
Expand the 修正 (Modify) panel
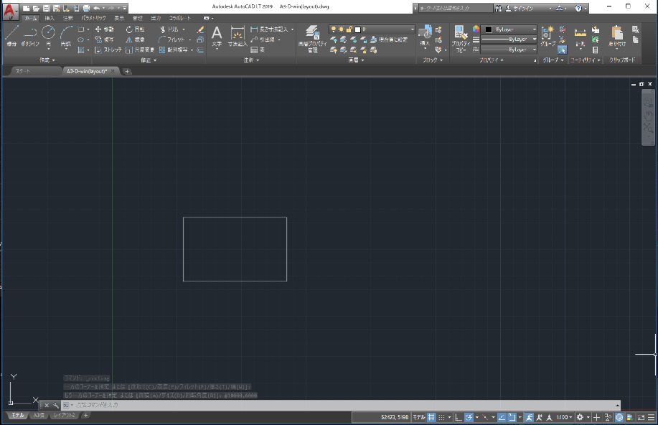[149, 60]
